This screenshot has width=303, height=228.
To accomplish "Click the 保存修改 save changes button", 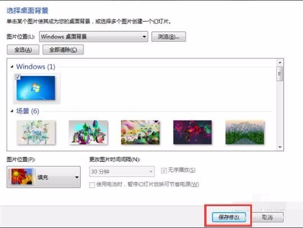I will tap(229, 217).
